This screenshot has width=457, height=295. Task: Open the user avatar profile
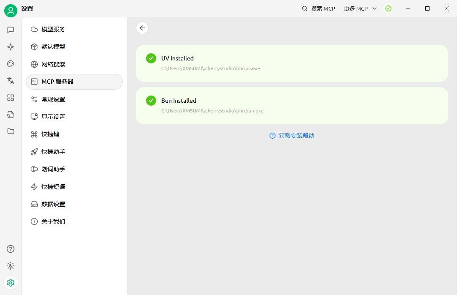pos(11,11)
